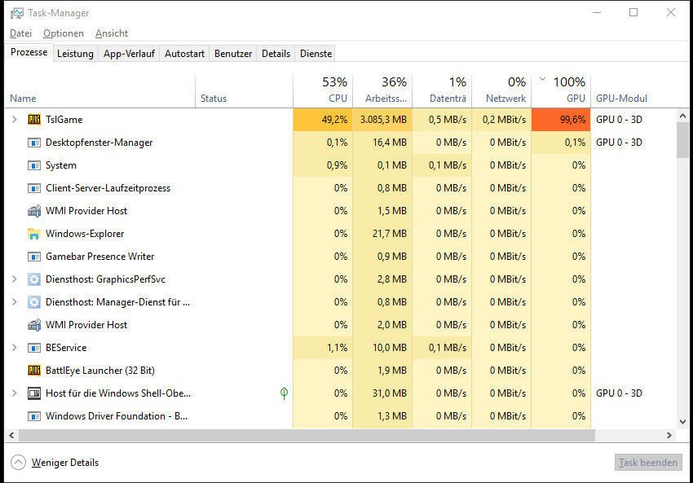This screenshot has height=483, width=693.
Task: Click the Task beenden button
Action: tap(648, 463)
